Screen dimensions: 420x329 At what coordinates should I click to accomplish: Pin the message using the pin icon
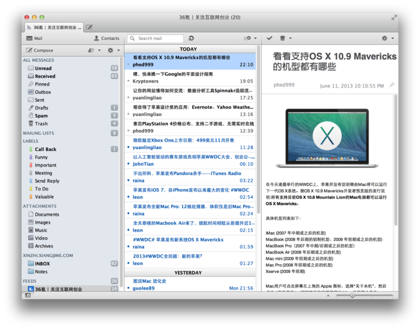click(392, 85)
